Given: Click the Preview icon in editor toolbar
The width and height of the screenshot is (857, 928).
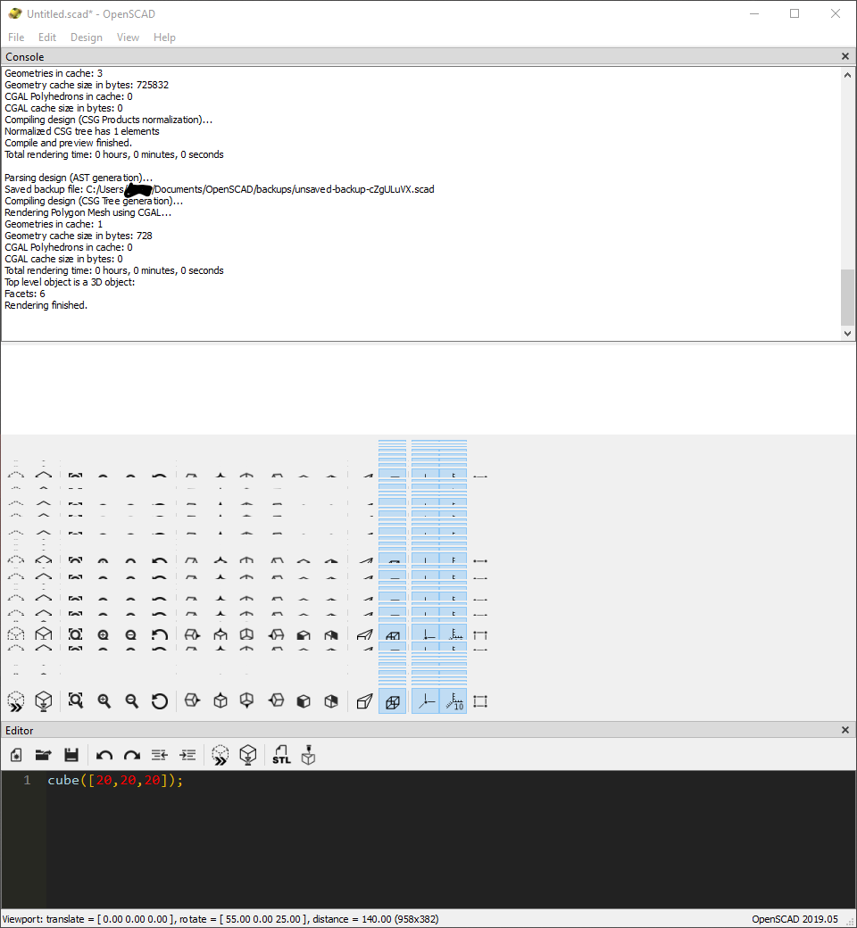Looking at the screenshot, I should point(220,755).
